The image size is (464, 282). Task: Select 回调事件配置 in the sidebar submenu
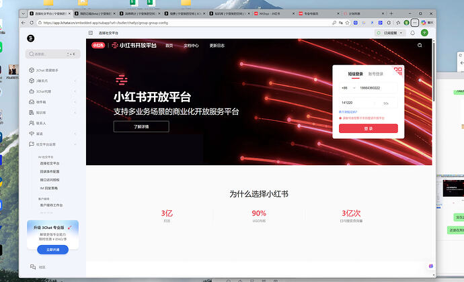[50, 171]
